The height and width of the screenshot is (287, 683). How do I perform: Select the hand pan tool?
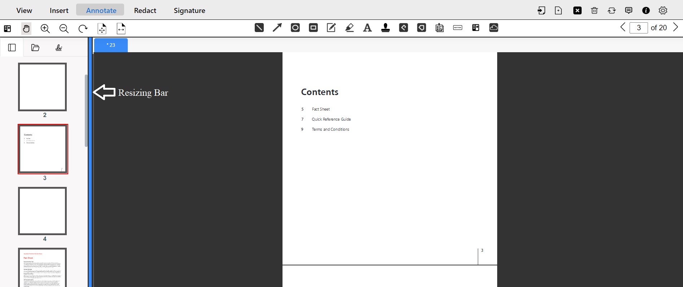tap(26, 28)
